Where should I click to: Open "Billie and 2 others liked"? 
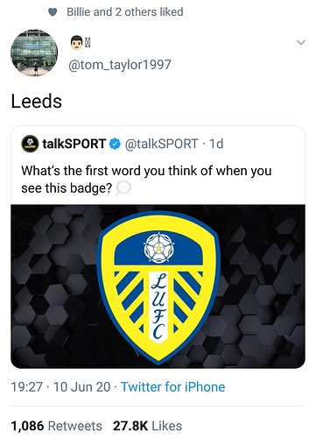[125, 12]
